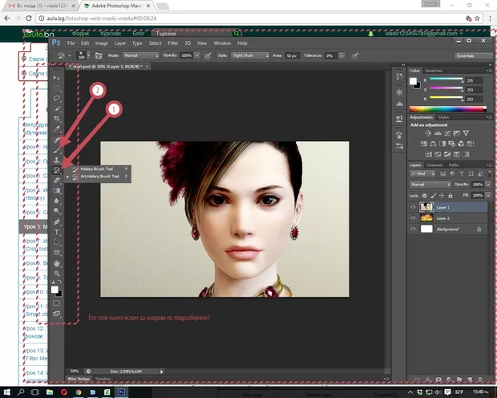Choose History Brush Tool from the flyout
This screenshot has height=398, width=497.
pos(95,169)
